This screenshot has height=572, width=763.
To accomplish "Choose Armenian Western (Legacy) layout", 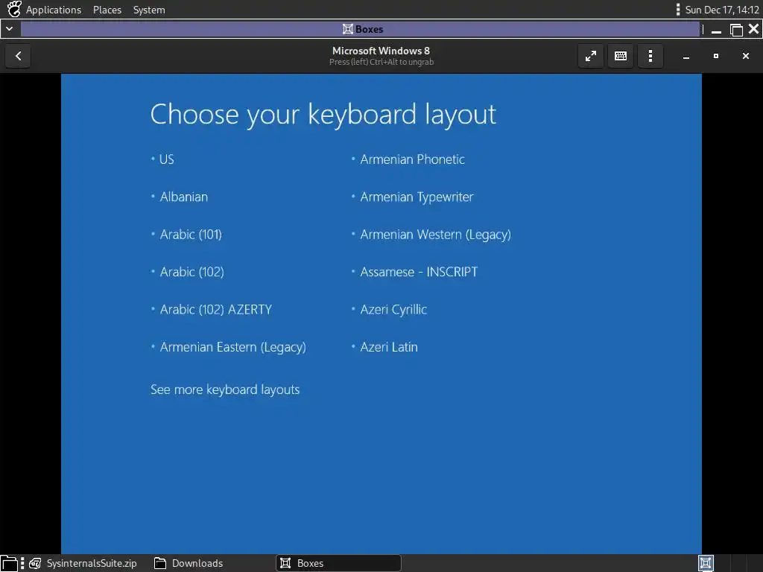I will coord(435,235).
